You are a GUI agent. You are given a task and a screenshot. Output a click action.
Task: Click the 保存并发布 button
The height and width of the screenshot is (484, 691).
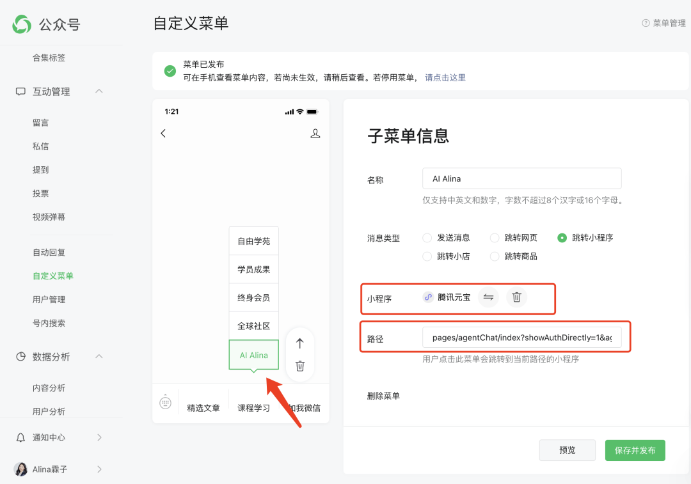click(x=635, y=450)
